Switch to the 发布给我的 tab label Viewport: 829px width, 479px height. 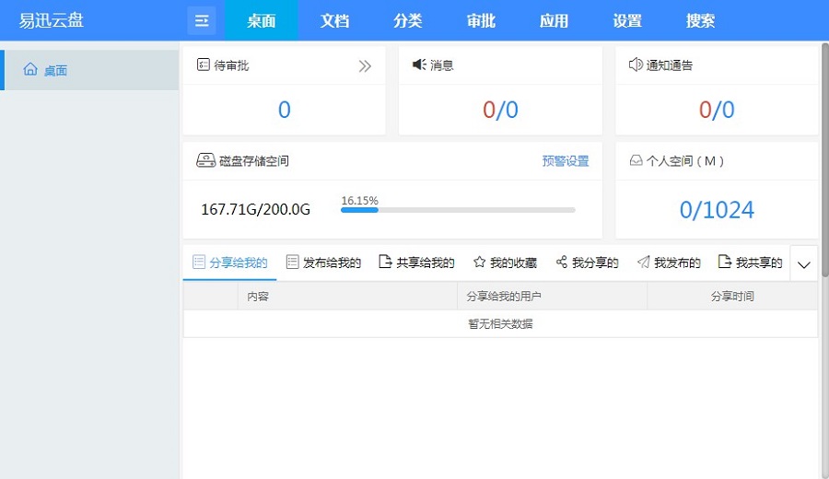pos(332,263)
